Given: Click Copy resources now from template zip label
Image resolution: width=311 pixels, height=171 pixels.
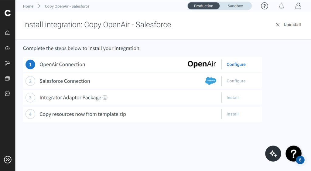Looking at the screenshot, I should [83, 114].
